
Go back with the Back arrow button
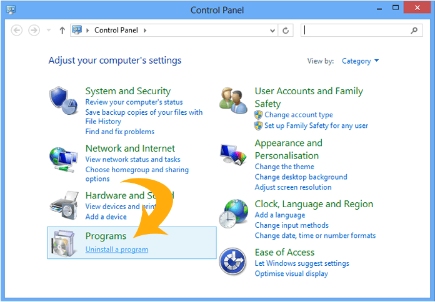click(17, 30)
